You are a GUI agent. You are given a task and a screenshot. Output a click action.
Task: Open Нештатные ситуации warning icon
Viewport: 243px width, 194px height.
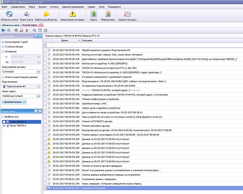tap(72, 14)
